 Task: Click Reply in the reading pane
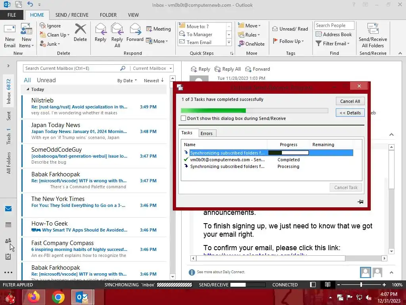tap(200, 69)
